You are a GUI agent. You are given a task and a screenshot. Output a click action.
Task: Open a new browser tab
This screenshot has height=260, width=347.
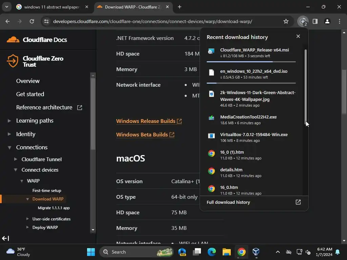coord(180,7)
